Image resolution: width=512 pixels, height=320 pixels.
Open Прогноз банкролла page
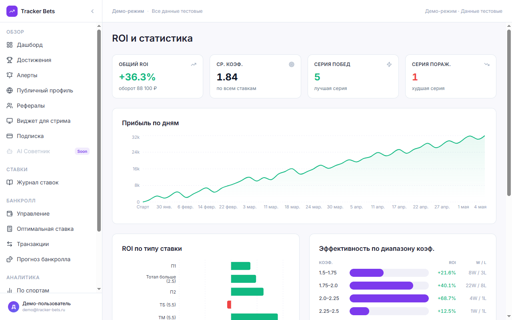click(48, 259)
